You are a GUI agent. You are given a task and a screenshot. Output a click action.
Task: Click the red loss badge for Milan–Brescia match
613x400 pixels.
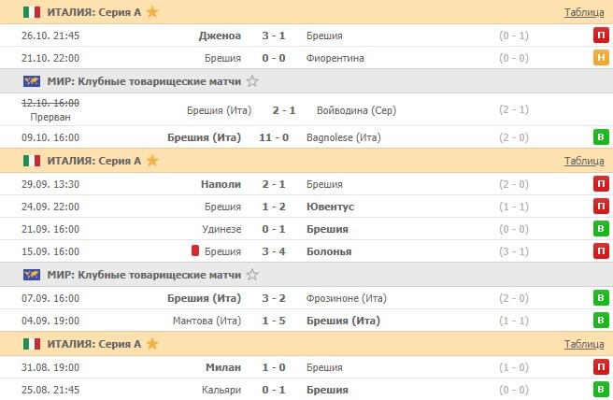pos(599,367)
